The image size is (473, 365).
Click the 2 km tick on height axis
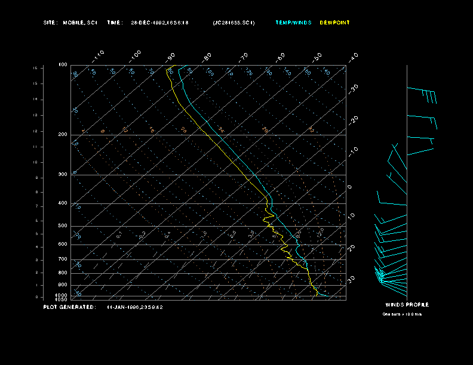37,273
